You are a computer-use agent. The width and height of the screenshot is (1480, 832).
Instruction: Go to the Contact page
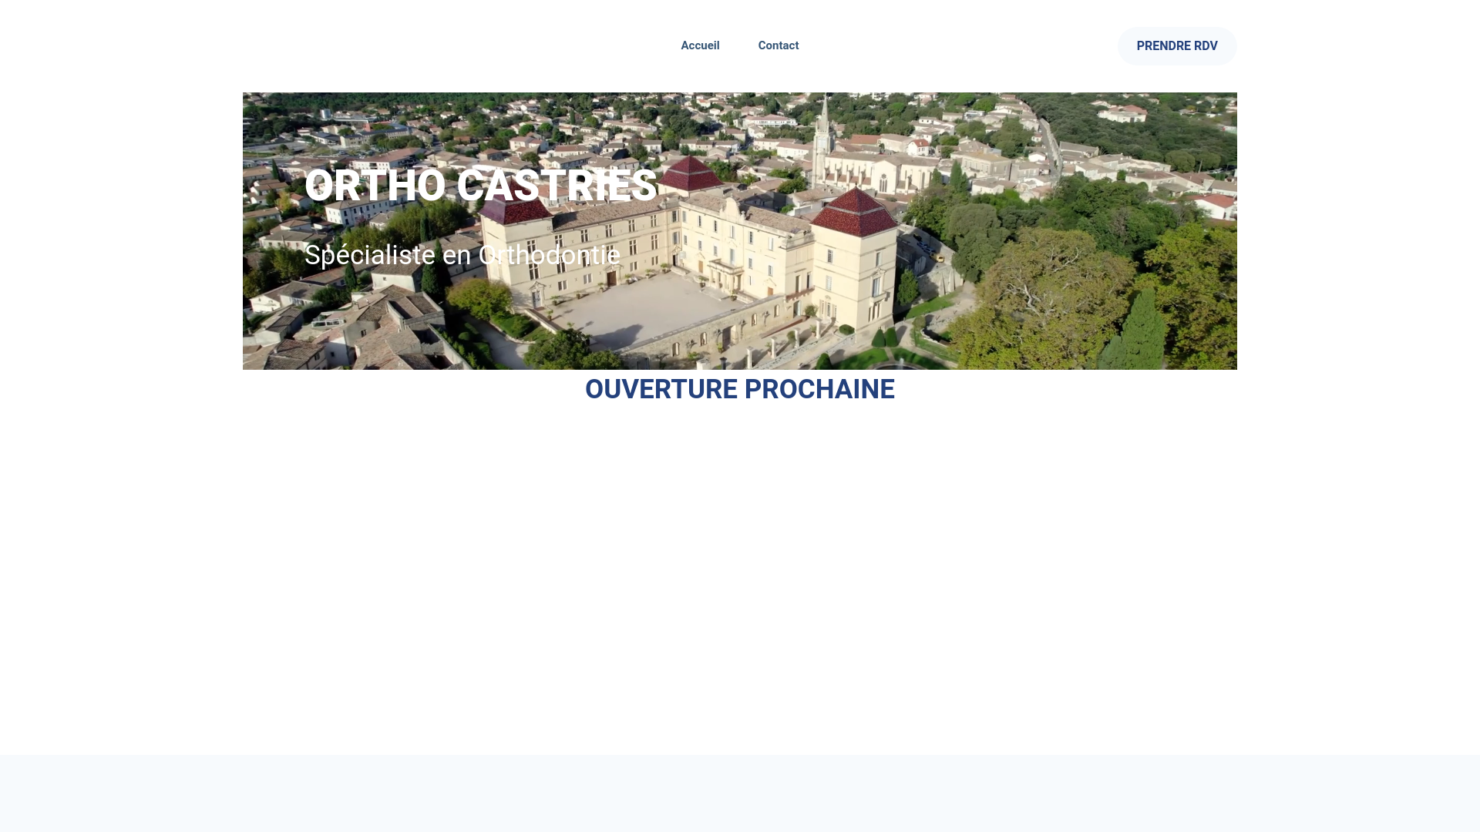779,45
